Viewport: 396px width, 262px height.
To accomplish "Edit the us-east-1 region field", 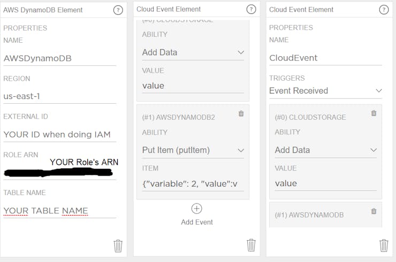I will (x=59, y=96).
